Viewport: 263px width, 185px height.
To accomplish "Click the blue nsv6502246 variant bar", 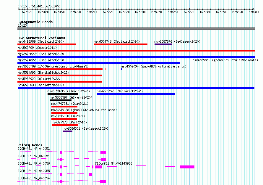I will [136, 94].
